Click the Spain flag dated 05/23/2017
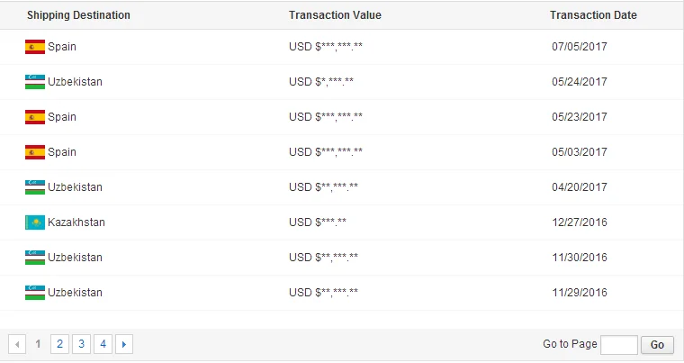The width and height of the screenshot is (684, 363). tap(35, 117)
